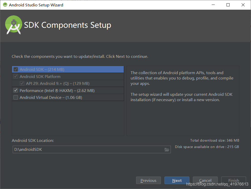Screen dimensions: 251x189
Task: Toggle API 29 Android 9.+ (Q) checkbox
Action: pos(22,84)
